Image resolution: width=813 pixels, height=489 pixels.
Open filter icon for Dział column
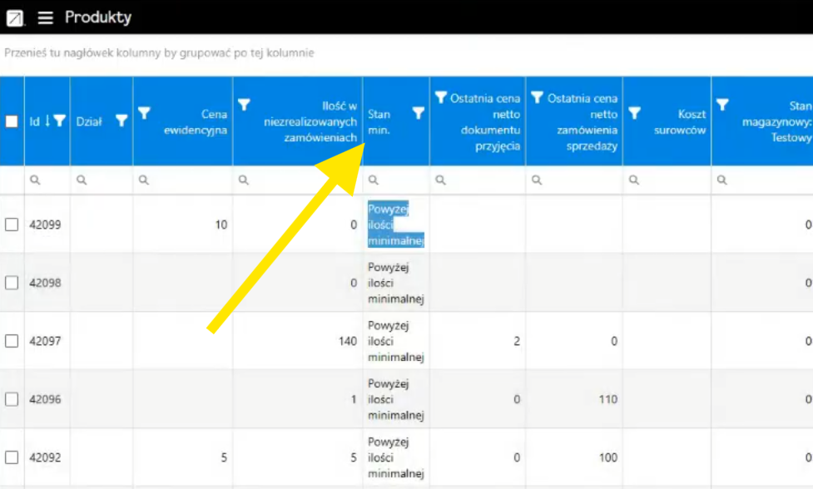pos(121,121)
